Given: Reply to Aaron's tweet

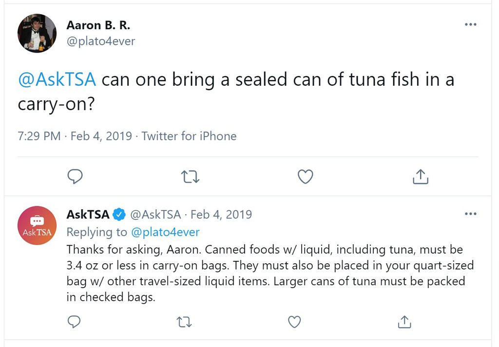Looking at the screenshot, I should (x=75, y=177).
